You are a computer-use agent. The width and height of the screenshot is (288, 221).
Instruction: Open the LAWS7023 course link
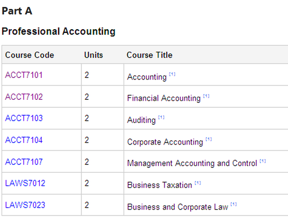tap(25, 205)
